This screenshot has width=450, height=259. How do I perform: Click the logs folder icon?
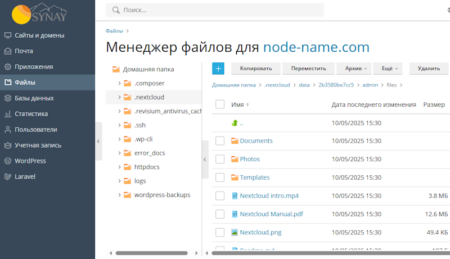128,181
